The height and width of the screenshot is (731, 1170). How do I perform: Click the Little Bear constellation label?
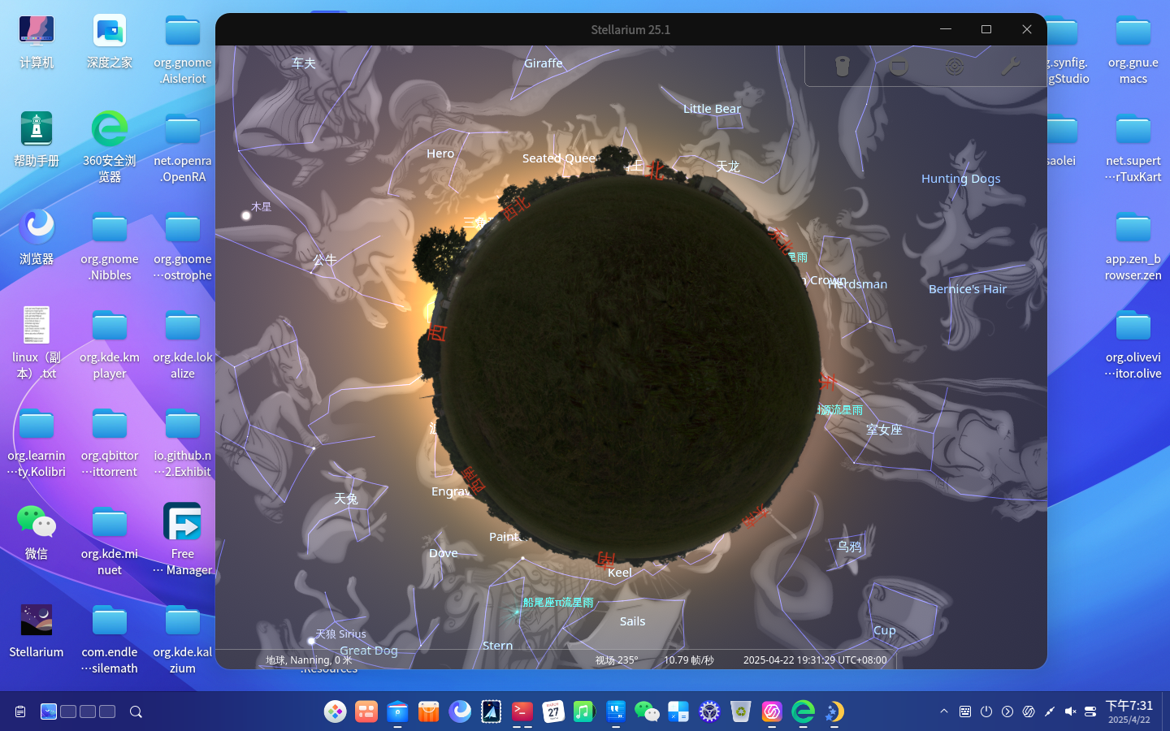pos(712,109)
